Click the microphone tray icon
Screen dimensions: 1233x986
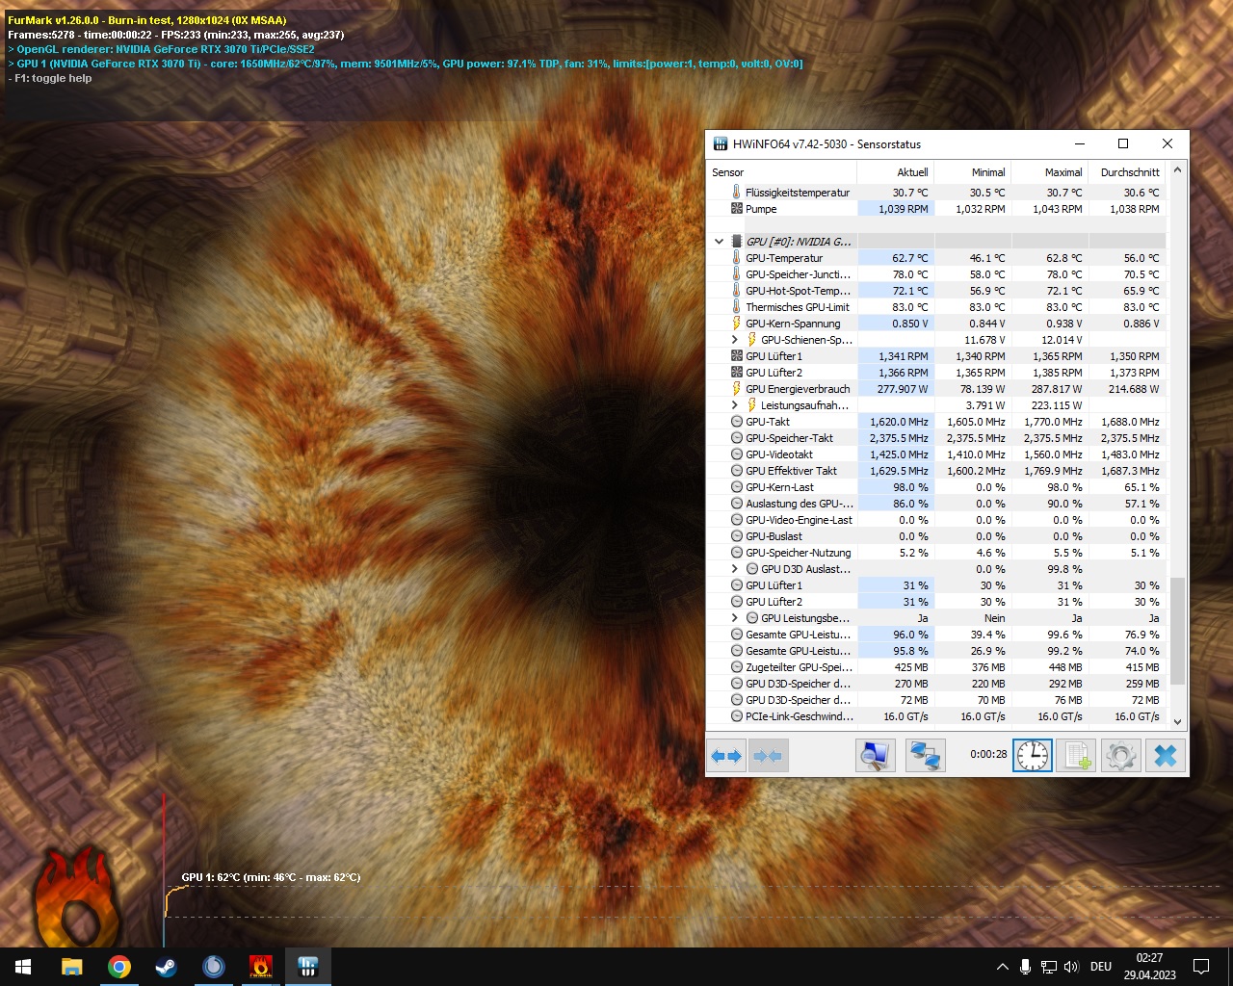tap(1026, 967)
